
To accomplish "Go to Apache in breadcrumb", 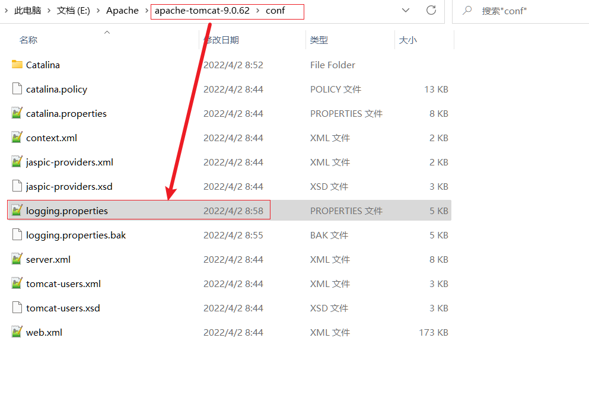I will 122,11.
